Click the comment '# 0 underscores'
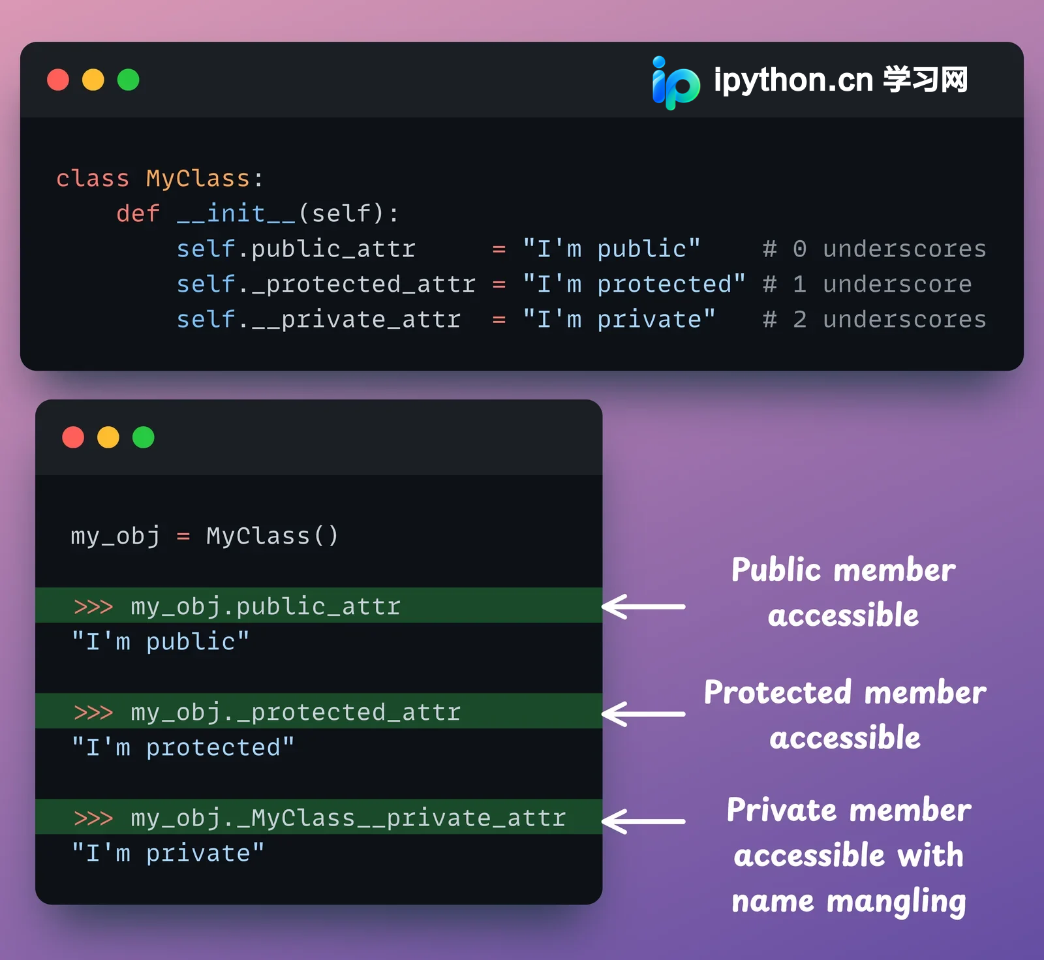 click(874, 249)
